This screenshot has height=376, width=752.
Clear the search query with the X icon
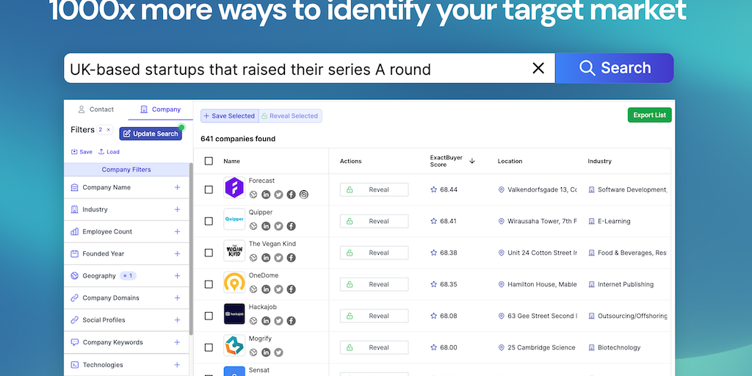click(538, 68)
